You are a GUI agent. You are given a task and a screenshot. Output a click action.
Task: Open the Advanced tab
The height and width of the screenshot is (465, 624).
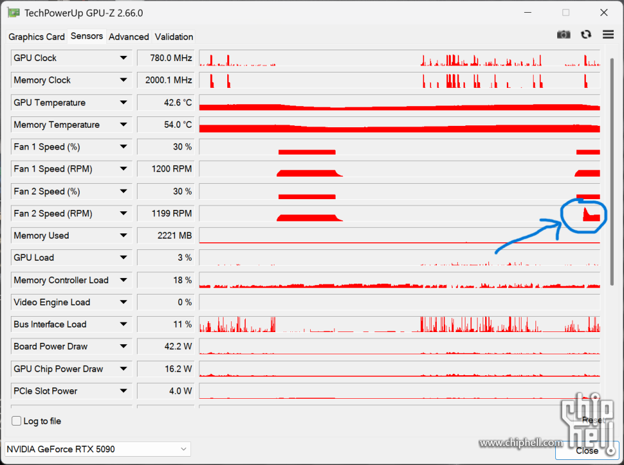pos(129,36)
